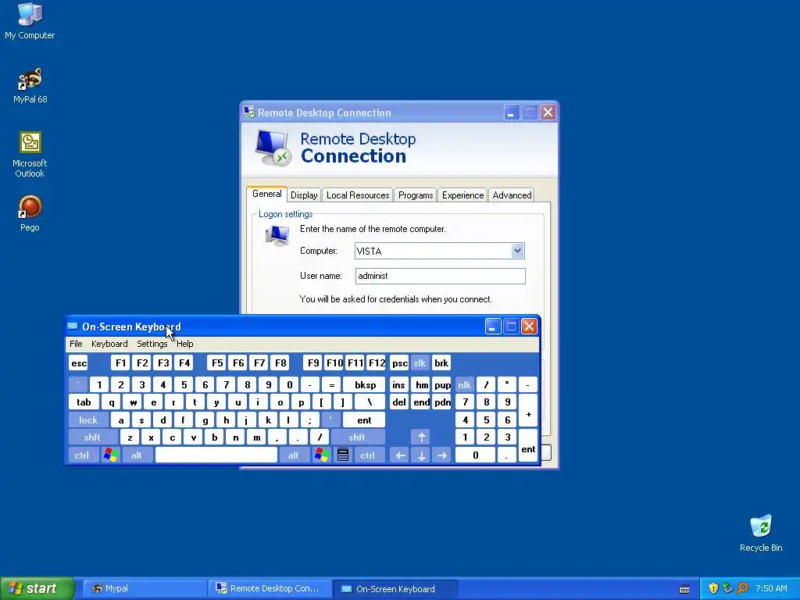Click the main ent key

click(364, 420)
